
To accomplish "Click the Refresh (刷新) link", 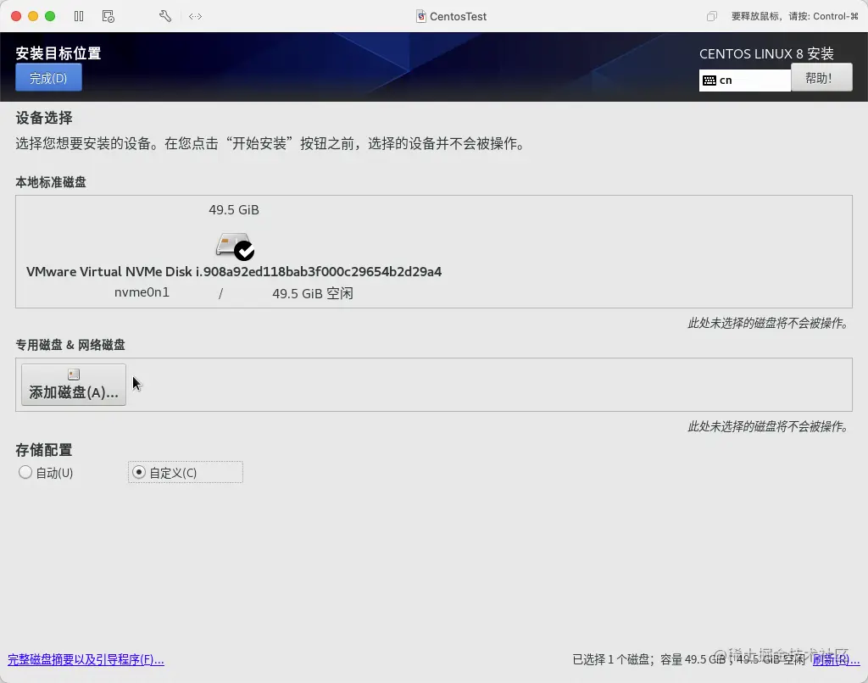I will 836,660.
